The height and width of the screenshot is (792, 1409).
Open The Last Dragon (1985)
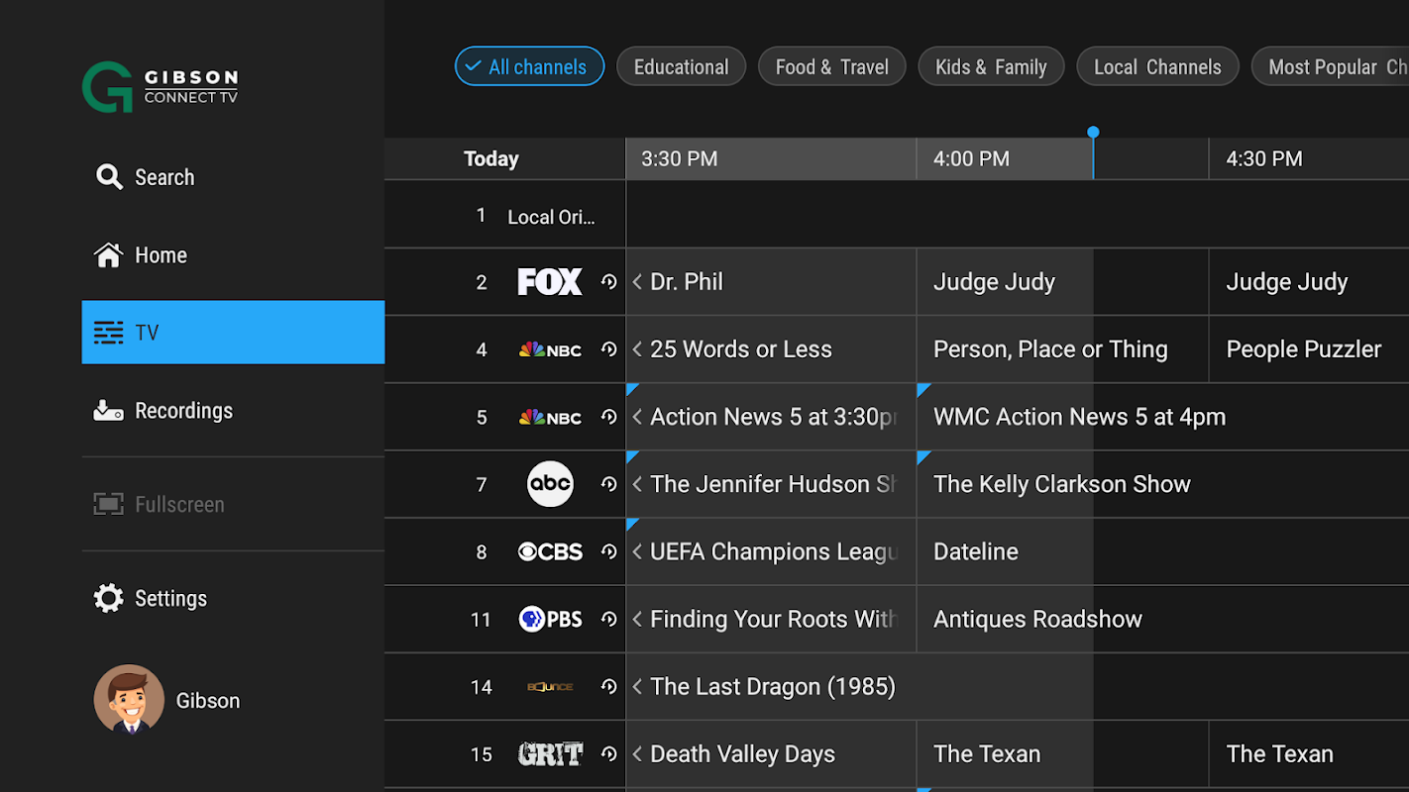point(1018,686)
